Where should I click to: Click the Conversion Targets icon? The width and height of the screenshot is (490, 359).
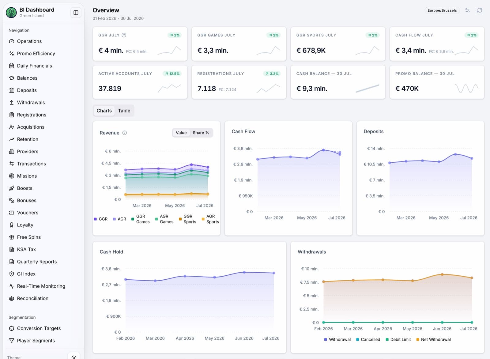pyautogui.click(x=12, y=328)
